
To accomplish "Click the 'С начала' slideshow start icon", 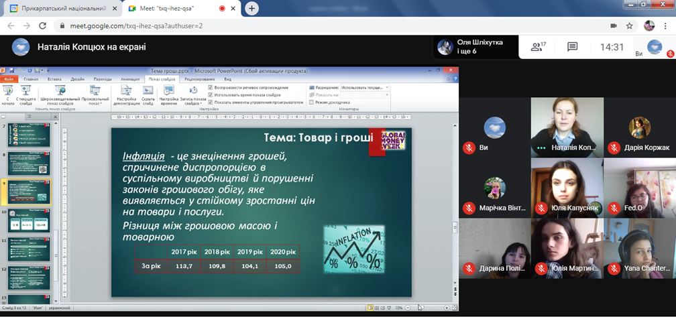I will pos(9,92).
